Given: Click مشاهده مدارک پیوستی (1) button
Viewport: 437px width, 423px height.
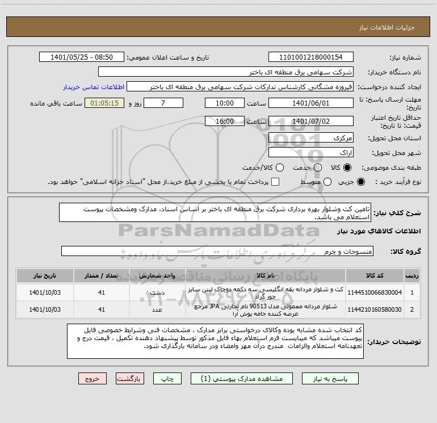Looking at the screenshot, I should [x=242, y=379].
